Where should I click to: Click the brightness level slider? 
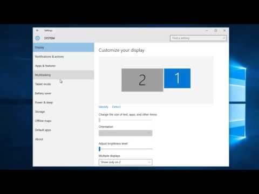point(125,149)
